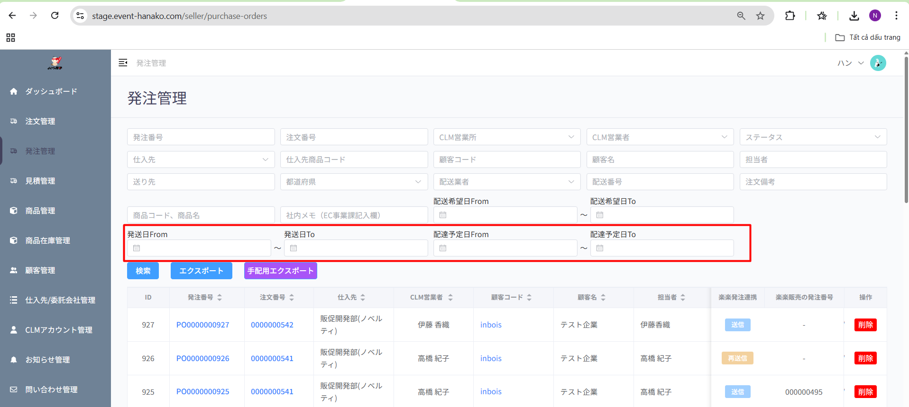Go to ダッシュボード in sidebar

click(51, 91)
